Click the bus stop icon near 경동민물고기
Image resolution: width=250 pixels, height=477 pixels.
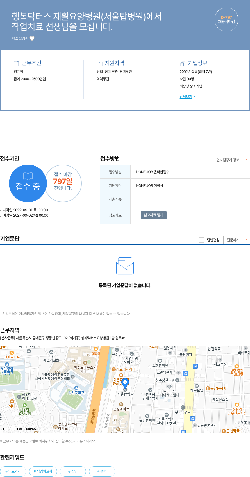[192, 419]
